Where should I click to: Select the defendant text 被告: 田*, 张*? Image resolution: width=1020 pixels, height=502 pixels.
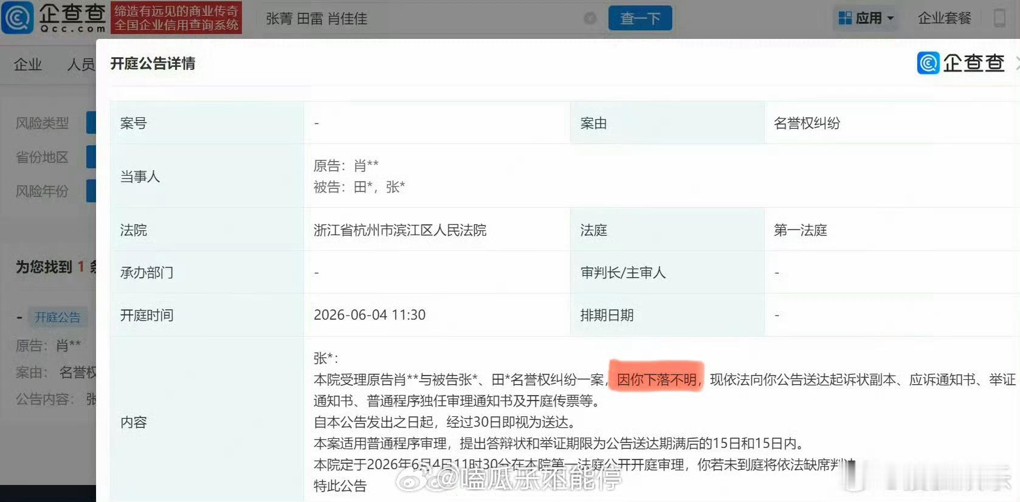point(359,187)
